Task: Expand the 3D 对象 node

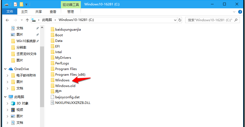Action: click(x=7, y=103)
